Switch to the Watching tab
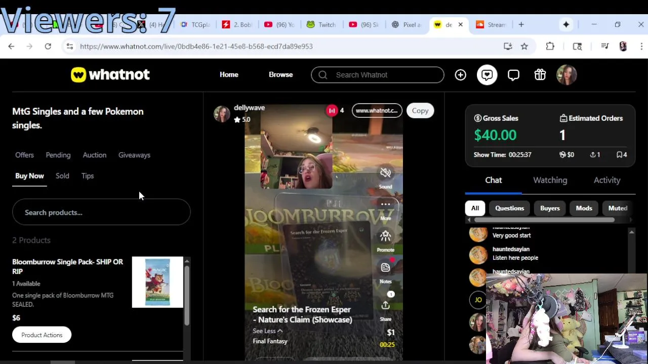The height and width of the screenshot is (364, 648). (x=550, y=180)
